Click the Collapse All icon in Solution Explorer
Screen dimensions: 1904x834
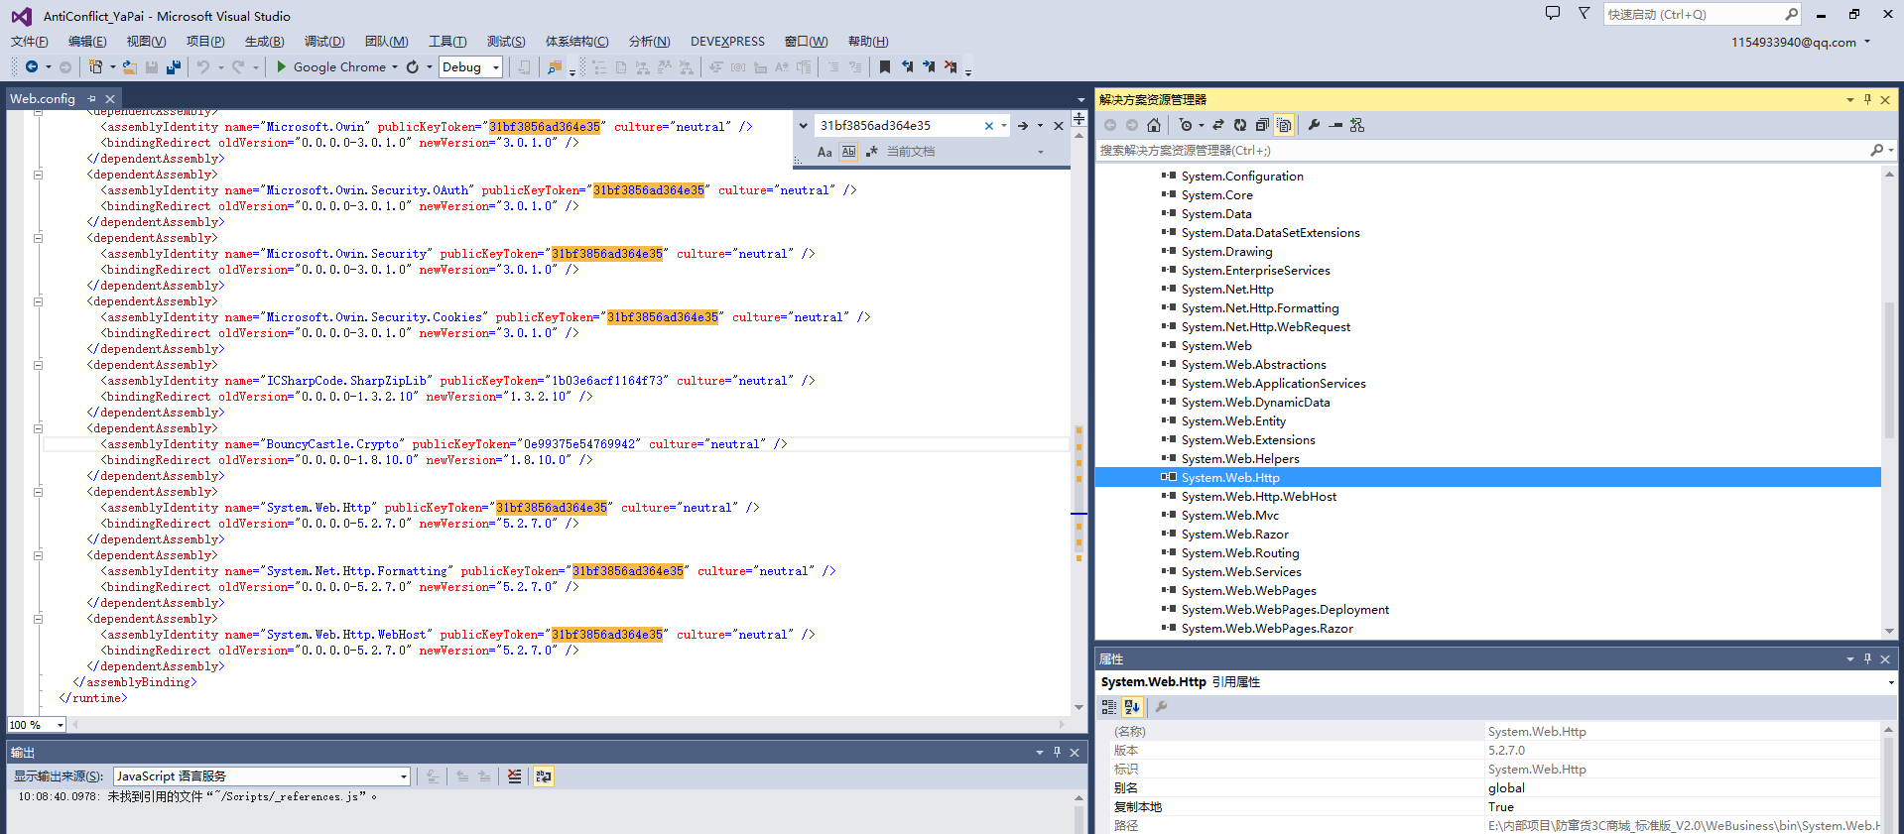[x=1262, y=125]
